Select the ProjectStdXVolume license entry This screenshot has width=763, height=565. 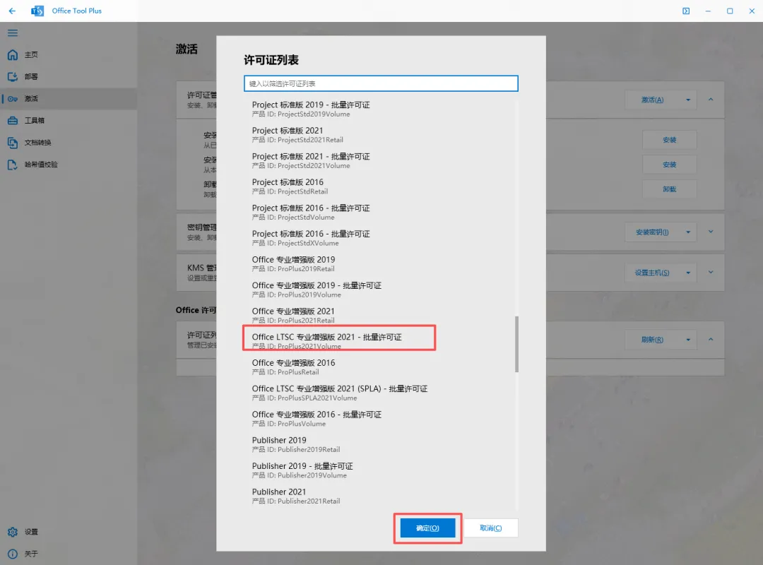(x=381, y=238)
